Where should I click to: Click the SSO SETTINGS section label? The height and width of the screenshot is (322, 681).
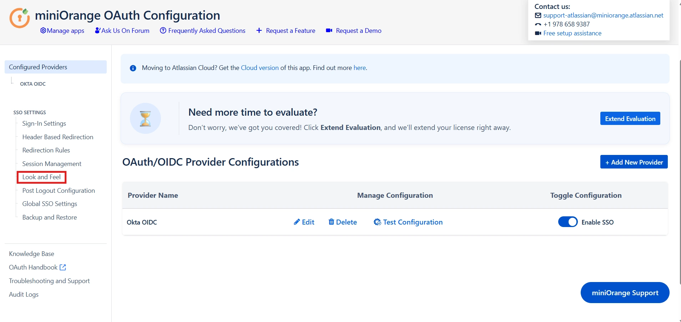click(x=30, y=112)
